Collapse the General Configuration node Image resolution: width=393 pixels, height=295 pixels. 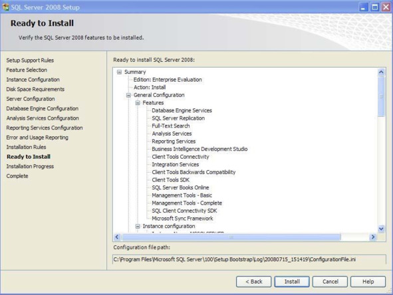click(x=128, y=95)
